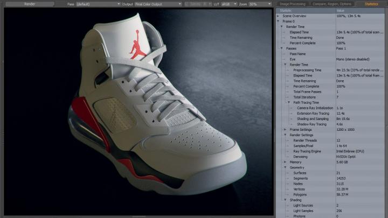
Task: Open the Final Color Output dropdown
Action: 158,4
